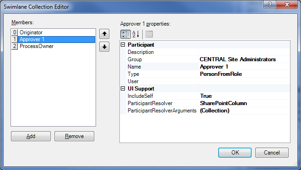
Task: Change the ParticipantResolver SharePointColumn value
Action: 244,103
